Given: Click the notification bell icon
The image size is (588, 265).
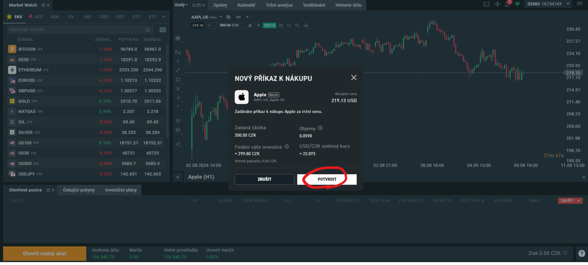Looking at the screenshot, I should (507, 4).
